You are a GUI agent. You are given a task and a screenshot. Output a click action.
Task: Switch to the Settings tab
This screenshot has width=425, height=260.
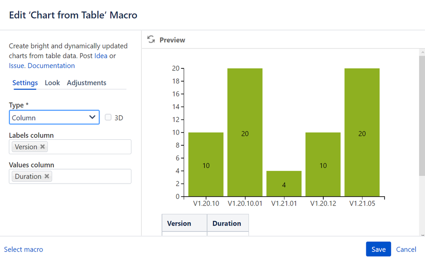pyautogui.click(x=25, y=83)
